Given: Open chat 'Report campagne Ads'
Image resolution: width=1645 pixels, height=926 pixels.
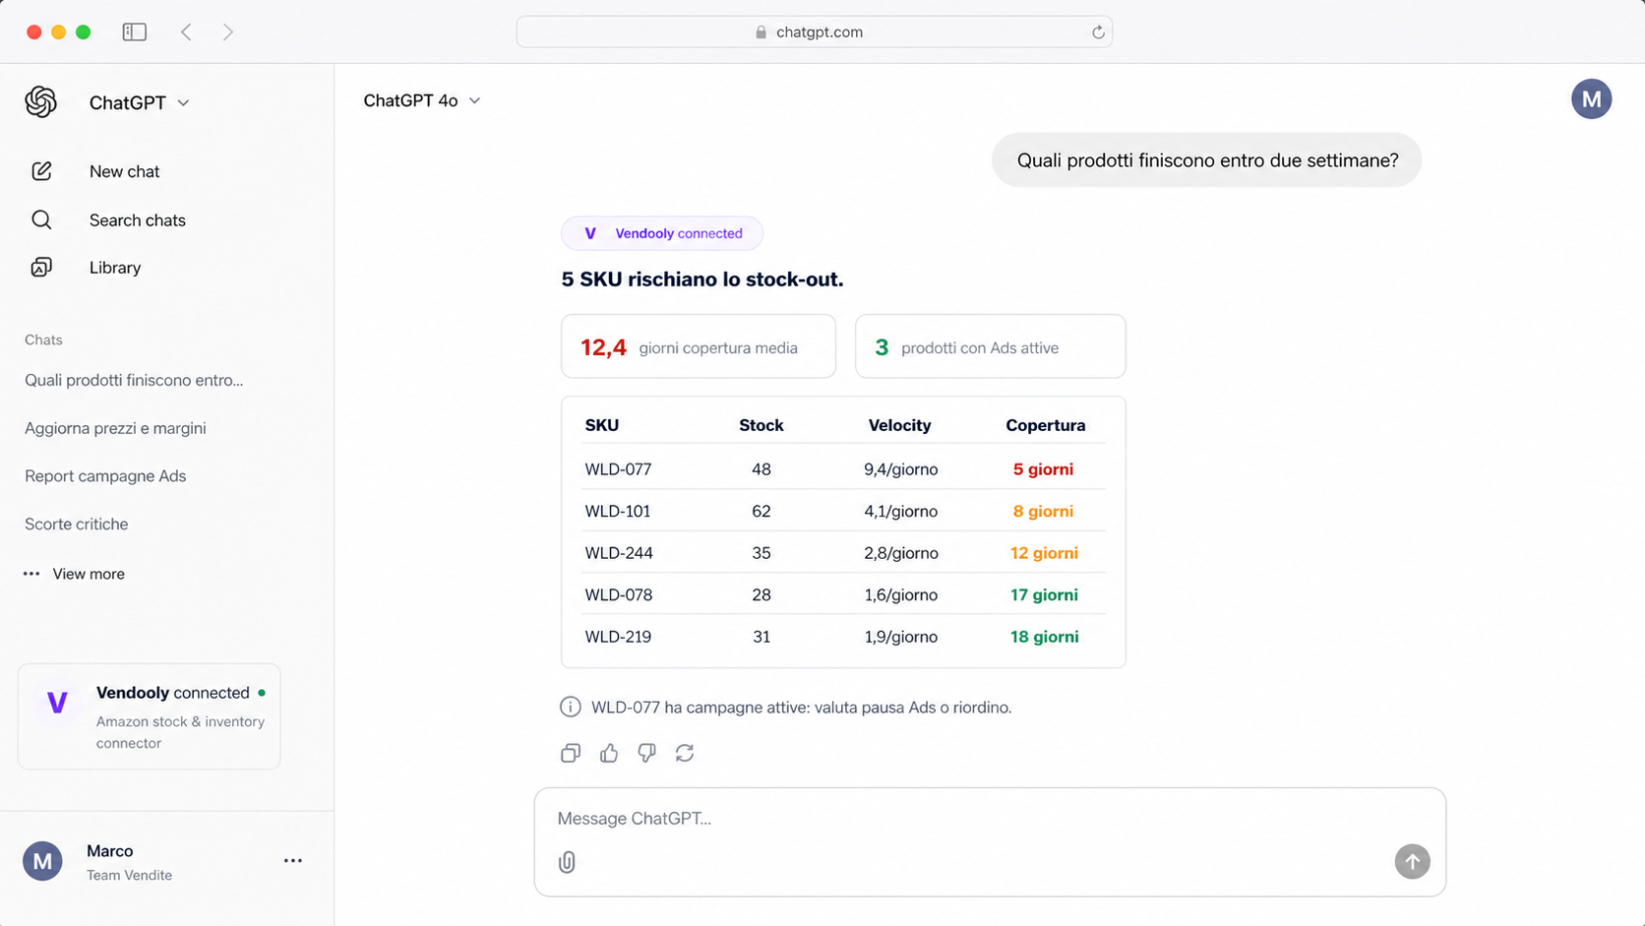Looking at the screenshot, I should point(105,476).
